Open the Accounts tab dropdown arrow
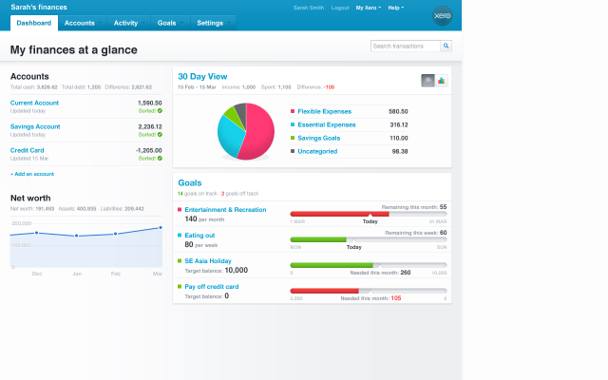608x380 pixels. click(99, 22)
